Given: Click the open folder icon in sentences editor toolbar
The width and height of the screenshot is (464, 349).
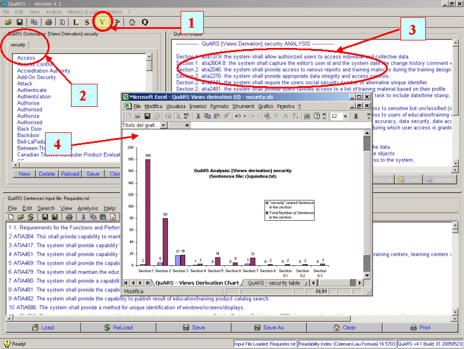Looking at the screenshot, I should pyautogui.click(x=20, y=217).
